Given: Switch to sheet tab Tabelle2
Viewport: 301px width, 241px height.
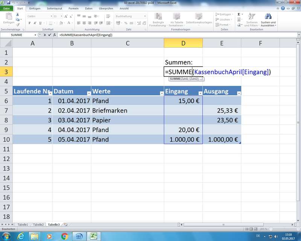Looking at the screenshot, I should coord(38,224).
